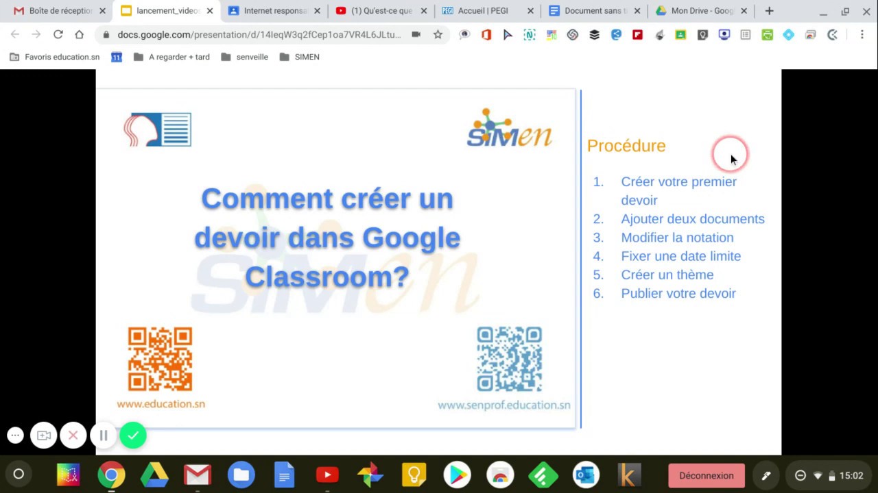Finish recording with the green checkmark
Screen dimensions: 878x493
pyautogui.click(x=133, y=435)
